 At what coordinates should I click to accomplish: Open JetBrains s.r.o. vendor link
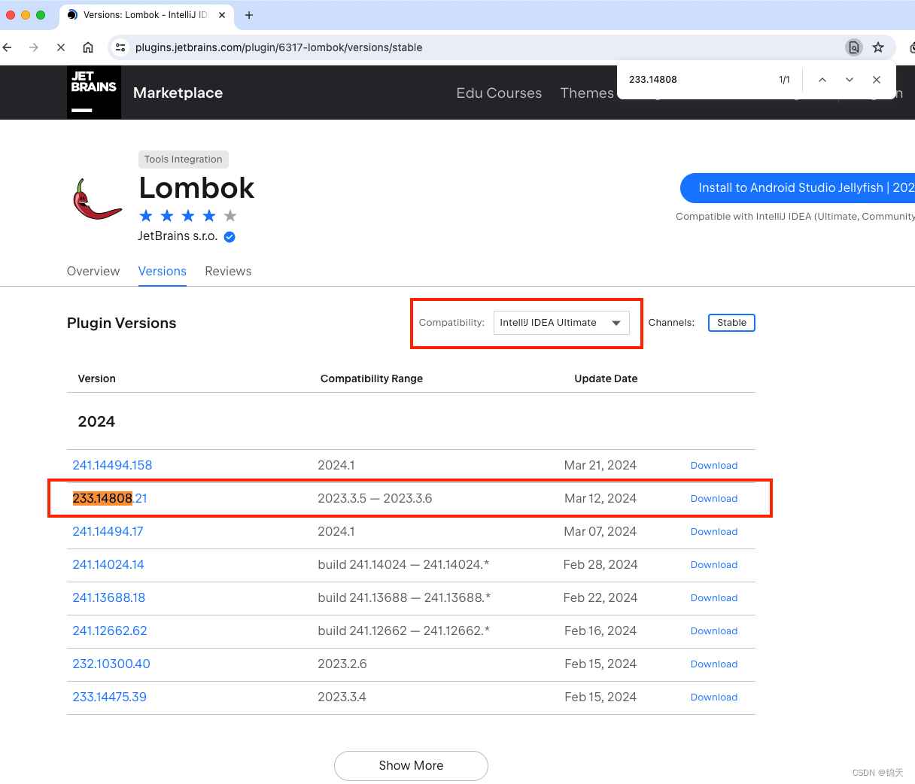point(178,236)
